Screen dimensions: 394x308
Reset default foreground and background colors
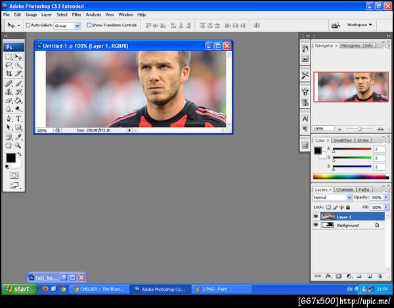7,166
